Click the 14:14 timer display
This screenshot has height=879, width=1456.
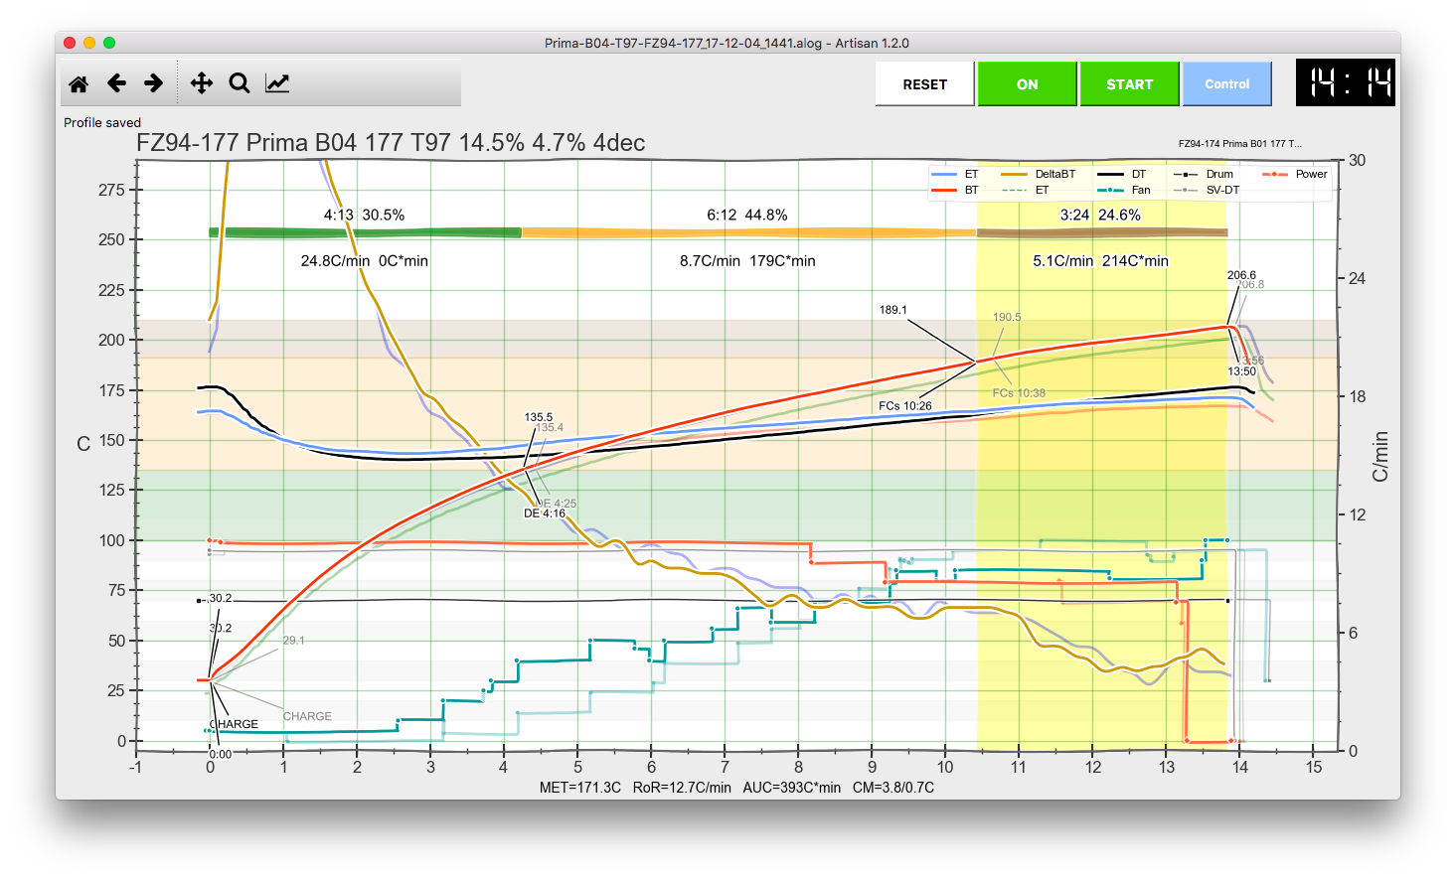point(1346,82)
